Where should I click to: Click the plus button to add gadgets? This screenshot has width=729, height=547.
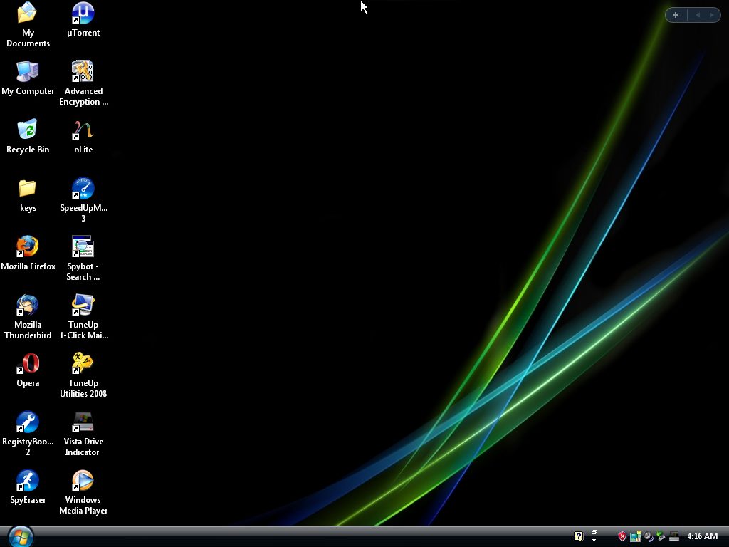pos(676,15)
